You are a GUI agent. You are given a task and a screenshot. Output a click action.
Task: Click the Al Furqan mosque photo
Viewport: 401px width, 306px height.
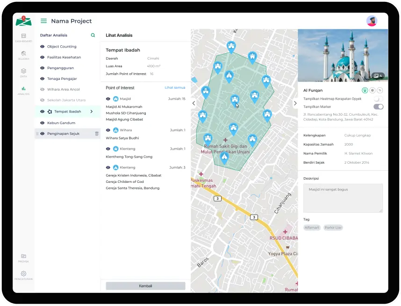(x=343, y=56)
